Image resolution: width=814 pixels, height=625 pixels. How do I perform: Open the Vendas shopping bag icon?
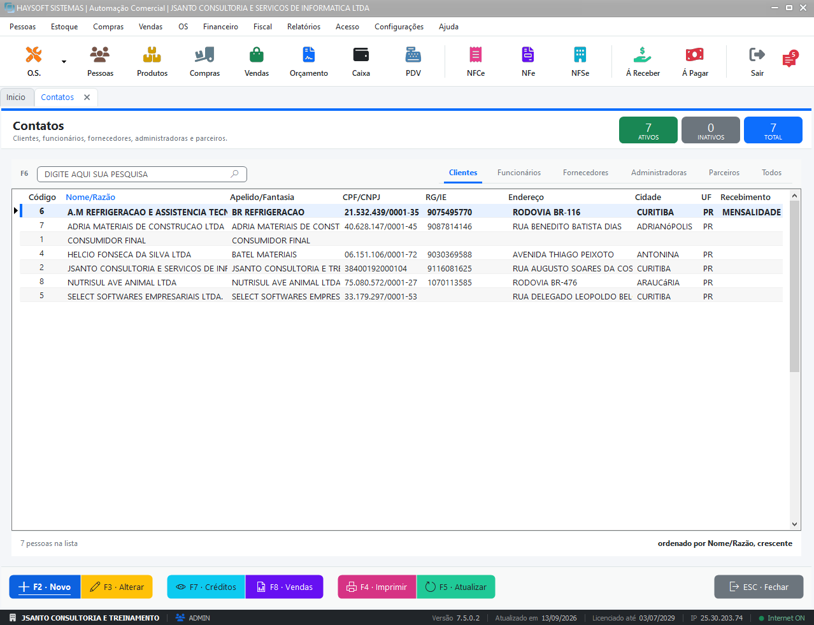257,61
